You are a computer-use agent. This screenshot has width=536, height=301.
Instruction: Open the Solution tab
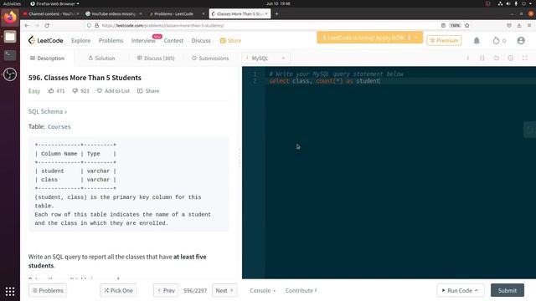point(101,58)
